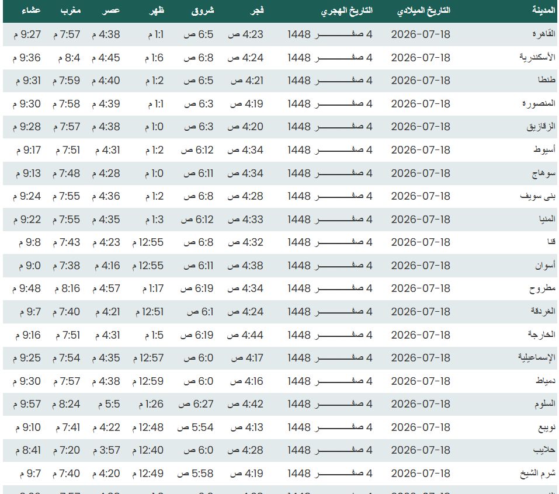Click the مطروح city name
This screenshot has width=559, height=494.
(x=542, y=288)
